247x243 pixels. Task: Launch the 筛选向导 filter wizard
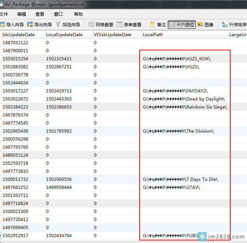68,25
